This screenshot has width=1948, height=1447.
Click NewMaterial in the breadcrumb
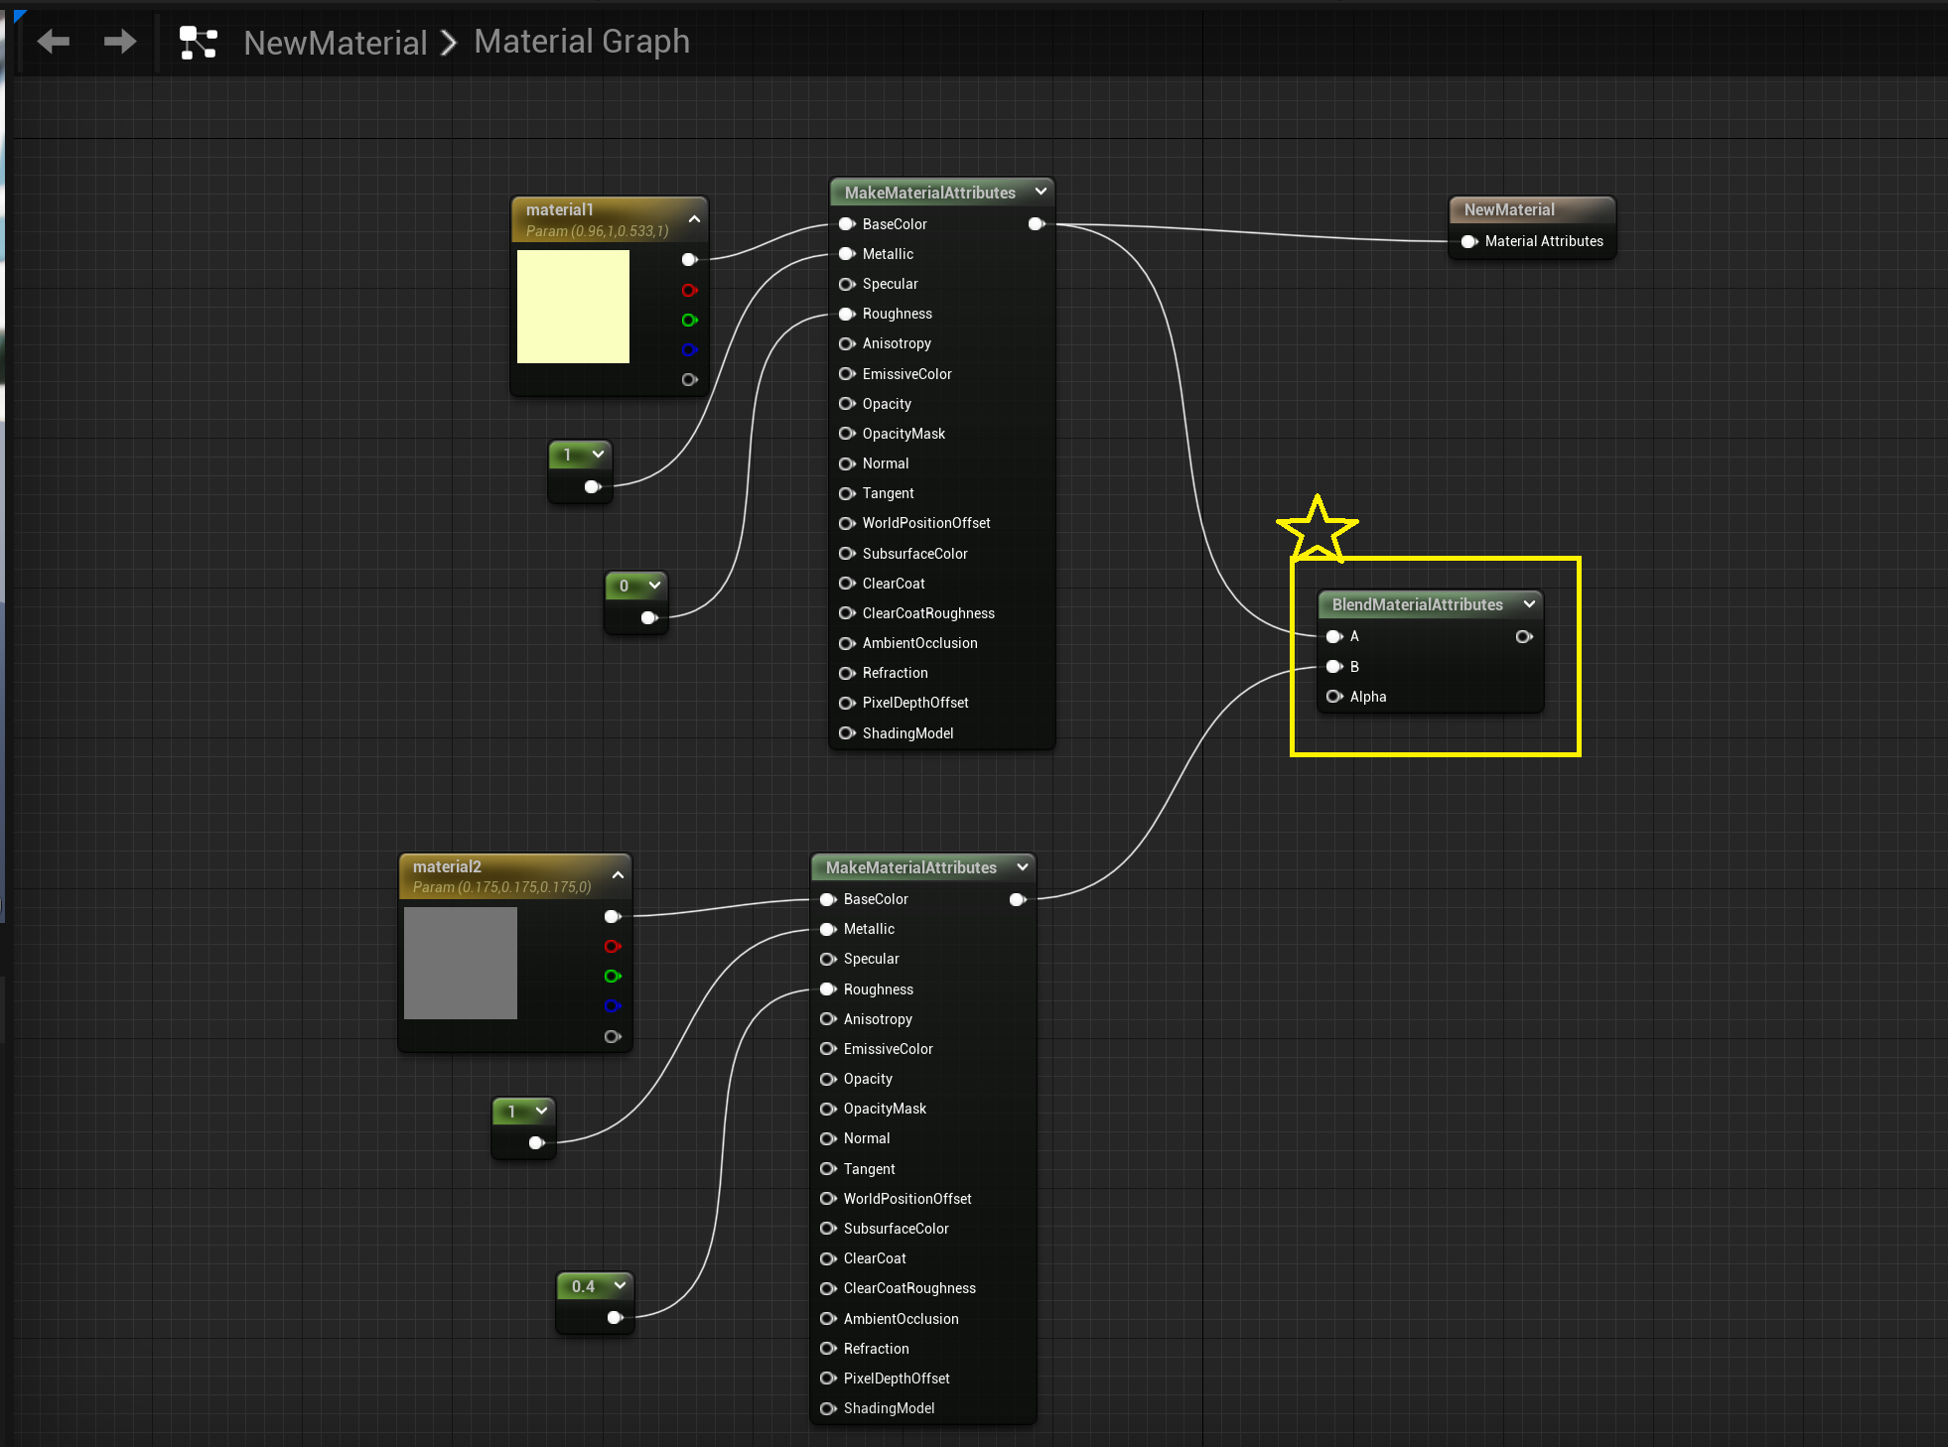[336, 43]
